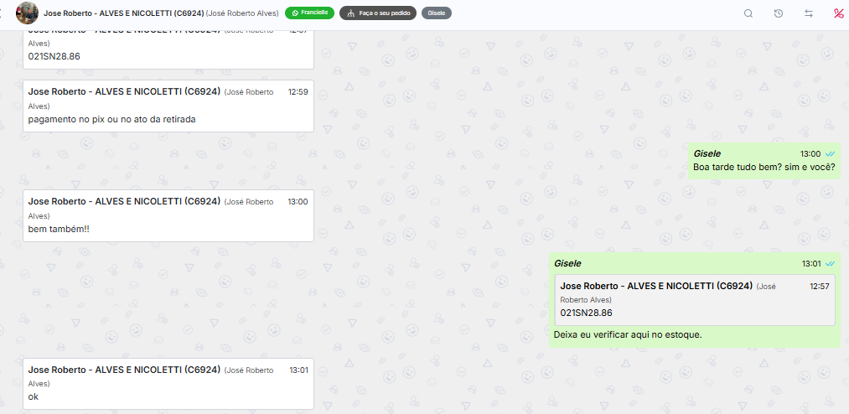The height and width of the screenshot is (414, 849).
Task: Click the transfer arrows icon
Action: point(809,13)
